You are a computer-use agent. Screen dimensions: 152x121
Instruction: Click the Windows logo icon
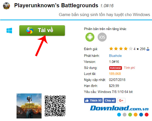coord(9,31)
